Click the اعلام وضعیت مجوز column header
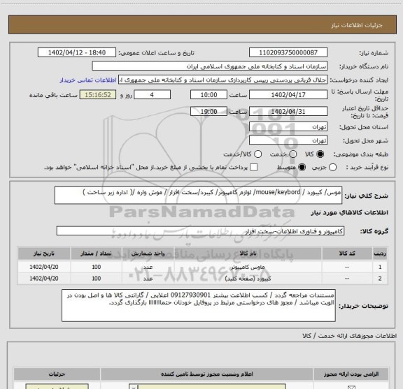Viewport: 403px width, 389px height. (x=207, y=374)
